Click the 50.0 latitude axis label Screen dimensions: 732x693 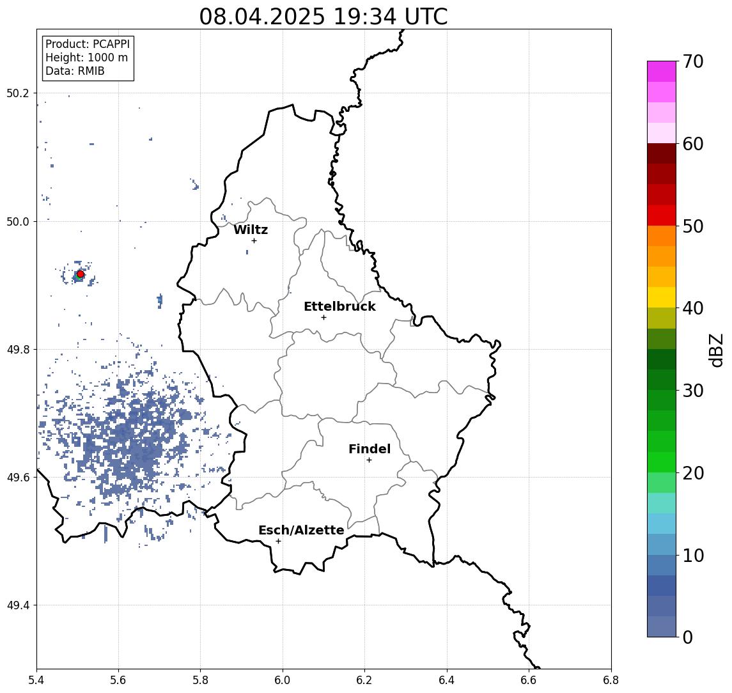pos(18,221)
